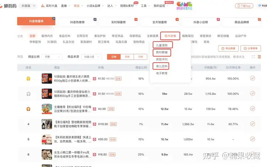Choose 其他书刊 in the submenu

click(162, 59)
